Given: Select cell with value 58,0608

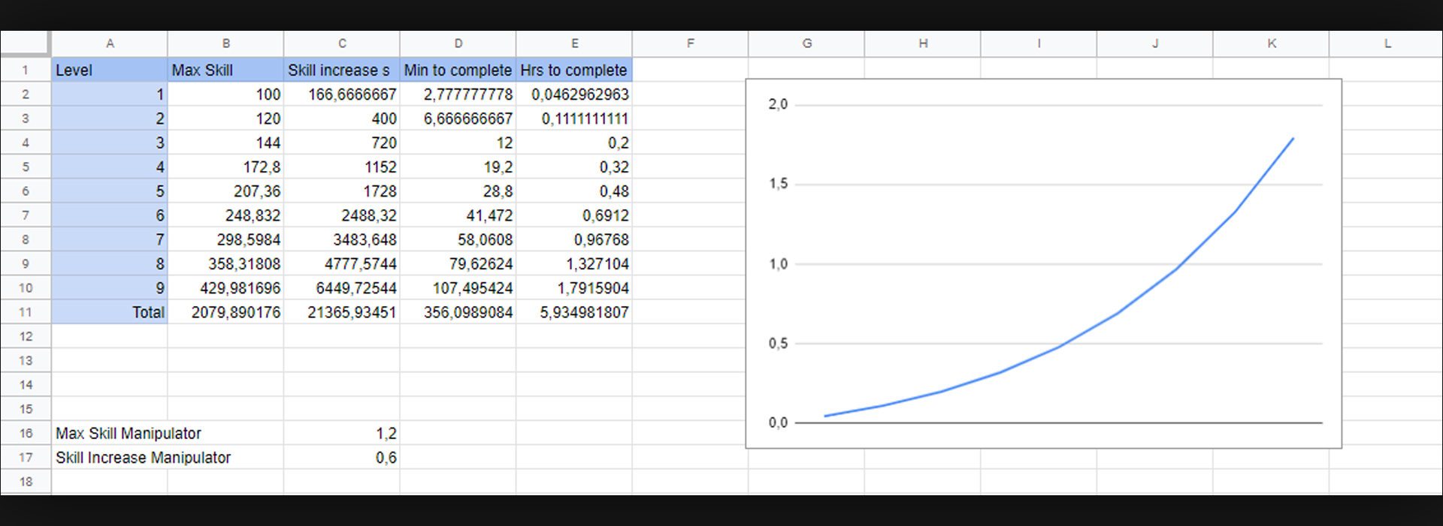Looking at the screenshot, I should 458,239.
